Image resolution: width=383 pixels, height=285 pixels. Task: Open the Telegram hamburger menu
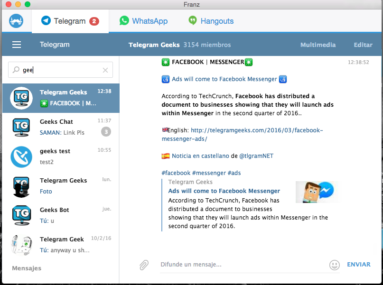coord(17,45)
